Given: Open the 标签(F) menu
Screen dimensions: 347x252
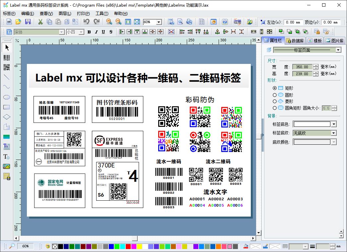Looking at the screenshot, I should point(9,14).
